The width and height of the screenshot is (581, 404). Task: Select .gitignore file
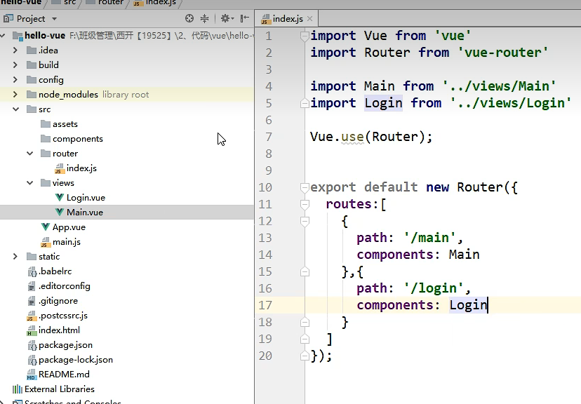point(58,301)
